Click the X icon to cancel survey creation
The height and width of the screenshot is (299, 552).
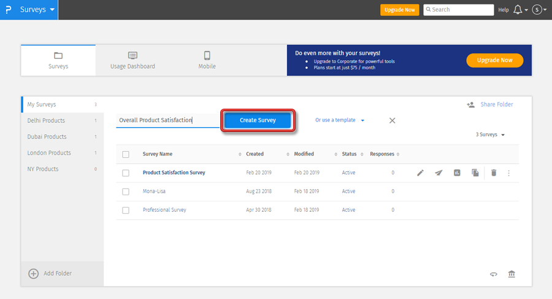click(393, 120)
